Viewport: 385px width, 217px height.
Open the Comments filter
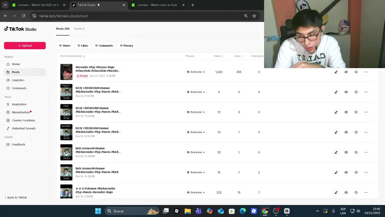pos(104,46)
